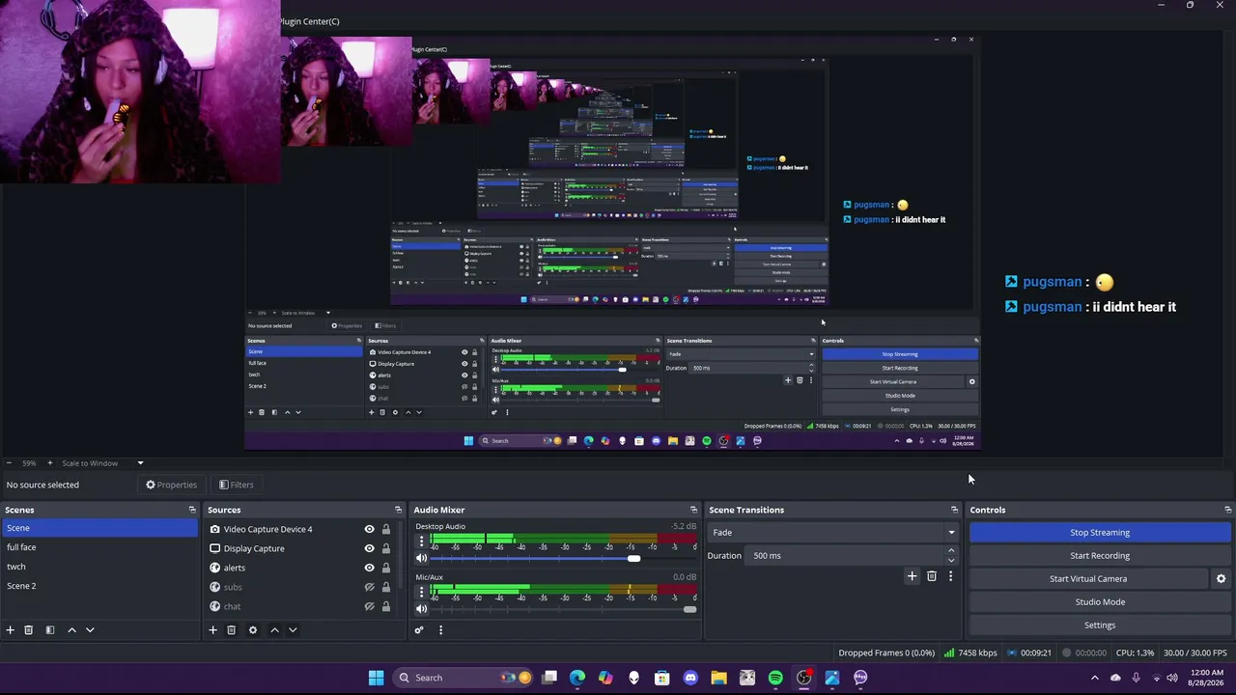Open scene filters icon in the Scenes toolbar
The width and height of the screenshot is (1236, 695).
tap(50, 630)
